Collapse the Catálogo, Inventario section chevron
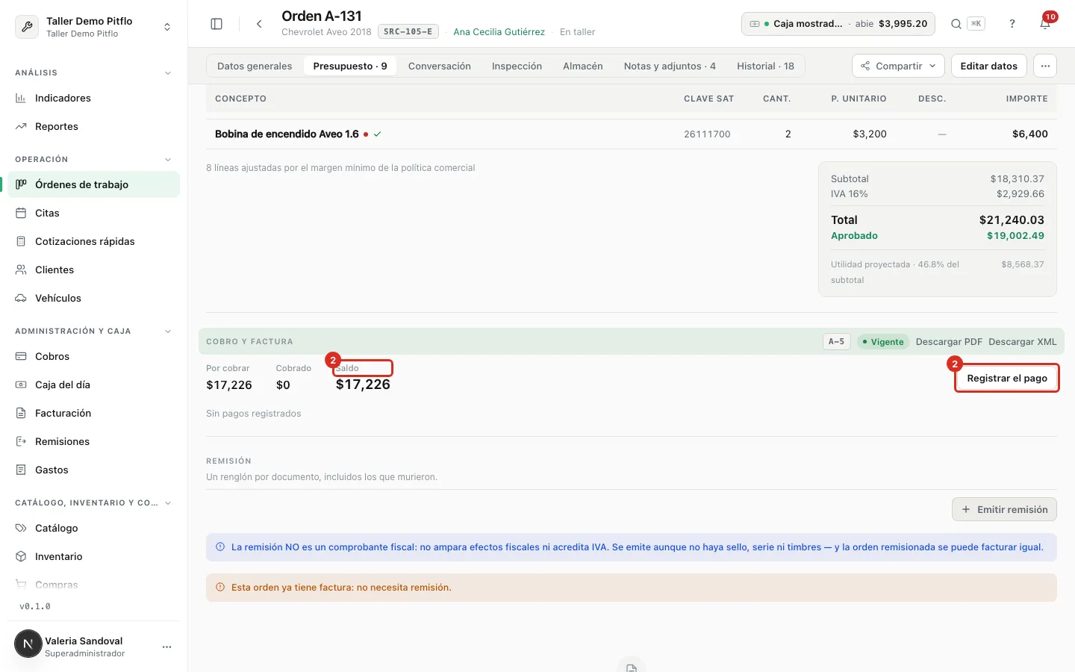 pyautogui.click(x=168, y=503)
